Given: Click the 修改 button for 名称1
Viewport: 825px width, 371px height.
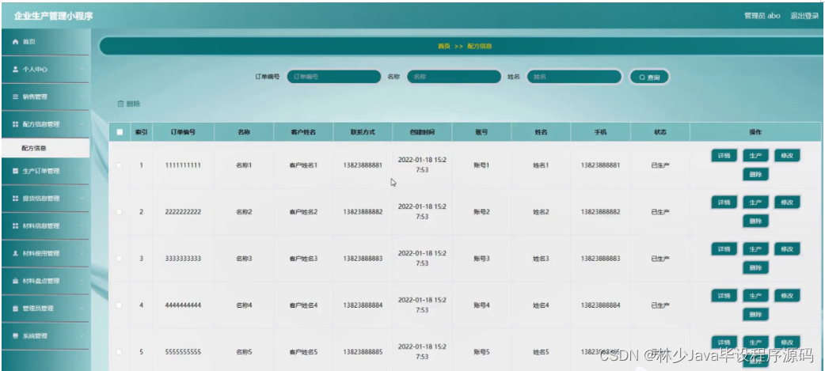Looking at the screenshot, I should coord(787,156).
